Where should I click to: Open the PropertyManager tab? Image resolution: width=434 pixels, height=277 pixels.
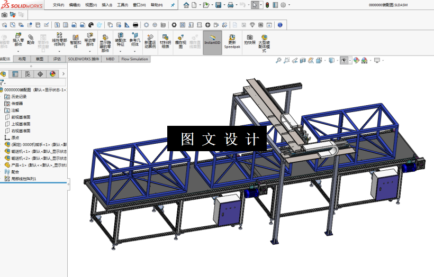click(x=15, y=74)
